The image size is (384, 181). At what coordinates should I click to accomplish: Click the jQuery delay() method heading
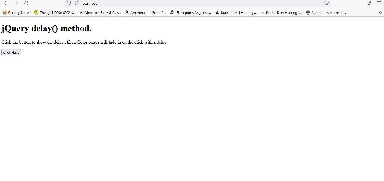[x=47, y=28]
